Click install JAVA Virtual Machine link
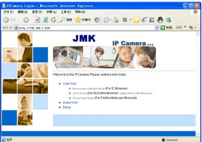Screen dimensions: 202x142 tap(136, 93)
